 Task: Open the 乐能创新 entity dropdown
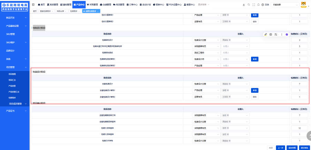(284, 4)
